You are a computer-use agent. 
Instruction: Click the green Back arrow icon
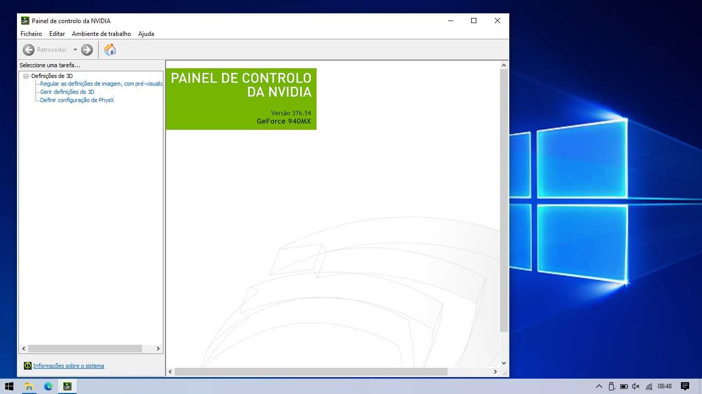pos(29,50)
